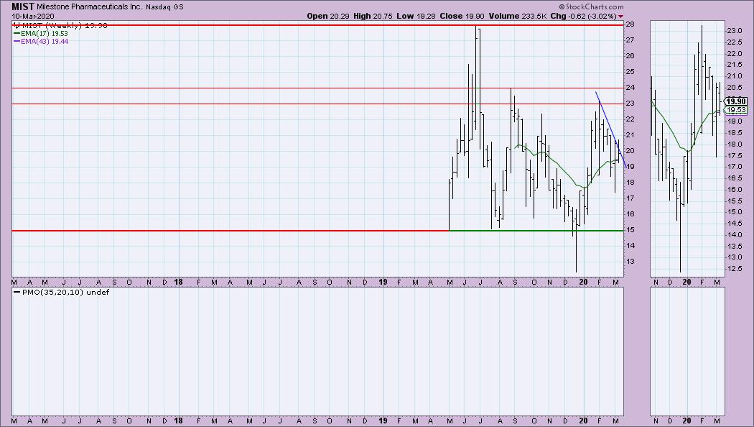Click the 23.0 label on zoom panel axis
This screenshot has width=754, height=427.
click(x=733, y=31)
